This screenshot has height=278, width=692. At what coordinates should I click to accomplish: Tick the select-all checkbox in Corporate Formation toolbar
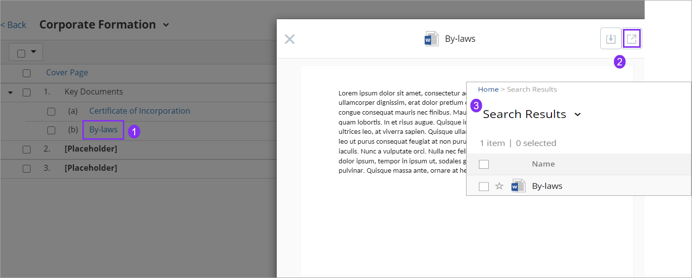(21, 53)
